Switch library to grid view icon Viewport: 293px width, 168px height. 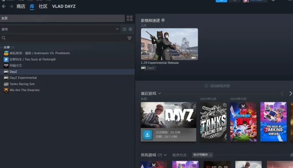(x=130, y=18)
